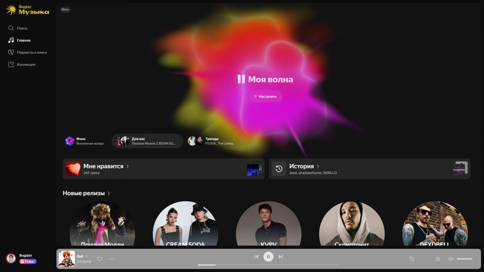This screenshot has width=484, height=272.
Task: Click the Тренды chip avatars
Action: 196,141
